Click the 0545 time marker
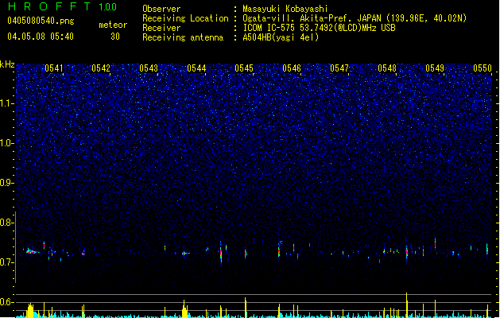Viewport: 500px width, 318px height. coord(244,68)
